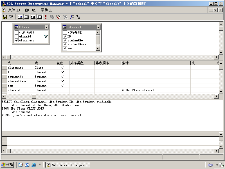Click Student table list scroll up arrow
This screenshot has width=225, height=169.
pyautogui.click(x=98, y=33)
